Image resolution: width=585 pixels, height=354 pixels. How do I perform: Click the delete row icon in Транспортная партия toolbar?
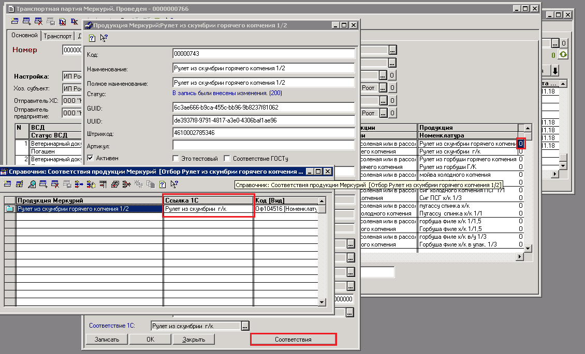click(x=38, y=21)
